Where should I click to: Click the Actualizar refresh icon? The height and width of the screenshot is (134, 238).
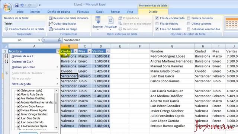point(111,20)
